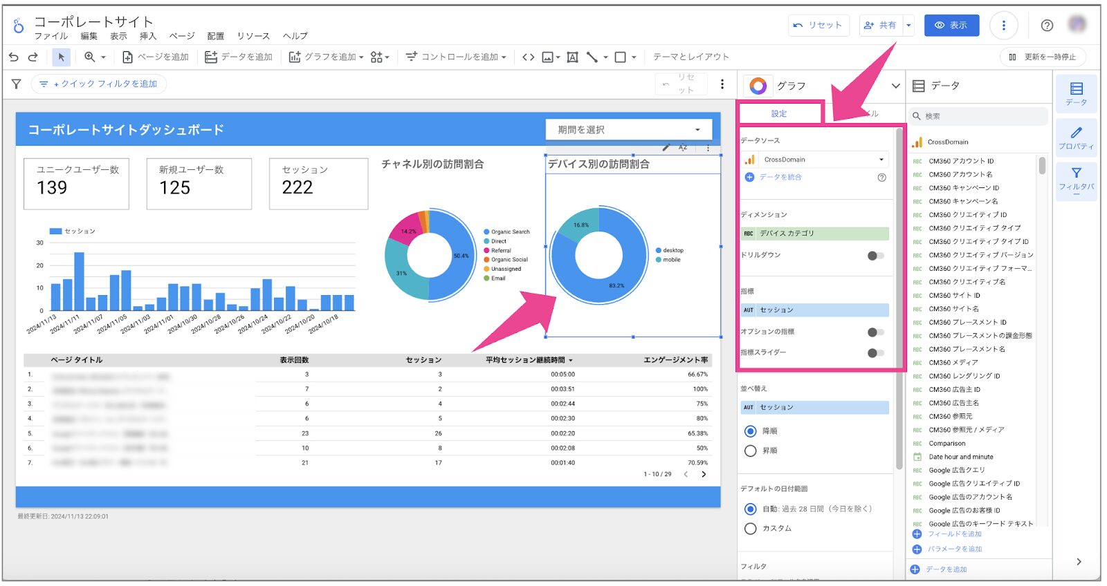Open the three-dot filter bar menu

(722, 84)
